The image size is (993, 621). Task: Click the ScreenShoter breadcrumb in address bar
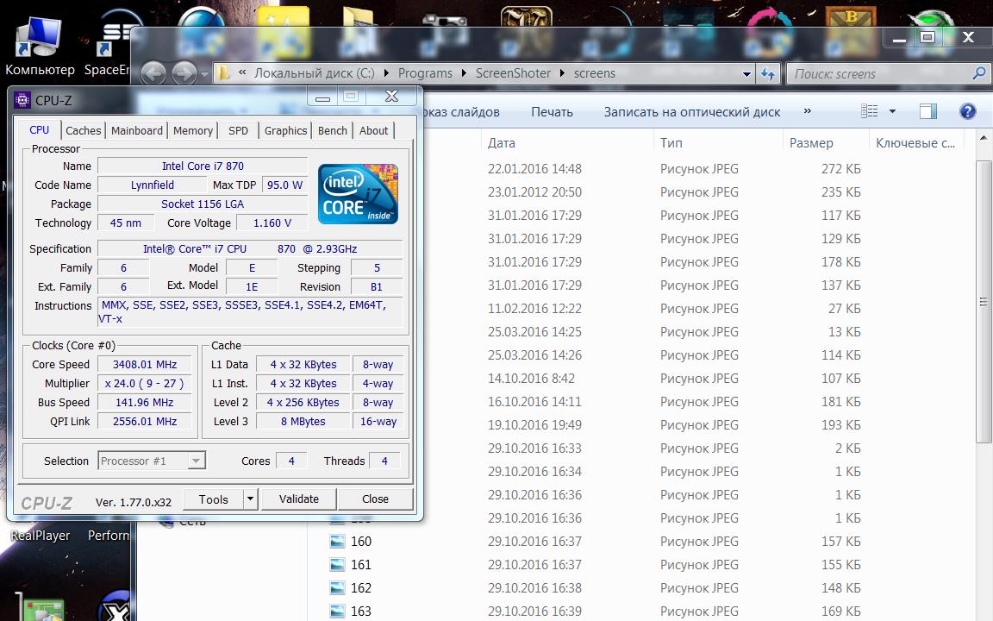pos(513,73)
